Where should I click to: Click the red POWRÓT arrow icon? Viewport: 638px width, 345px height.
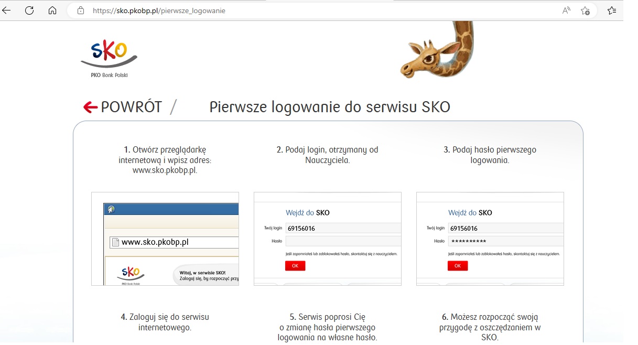(91, 107)
